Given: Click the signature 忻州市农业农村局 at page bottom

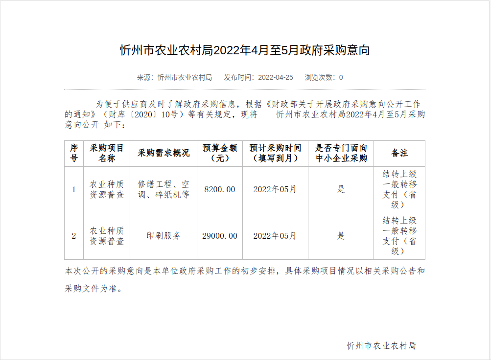Looking at the screenshot, I should [381, 346].
